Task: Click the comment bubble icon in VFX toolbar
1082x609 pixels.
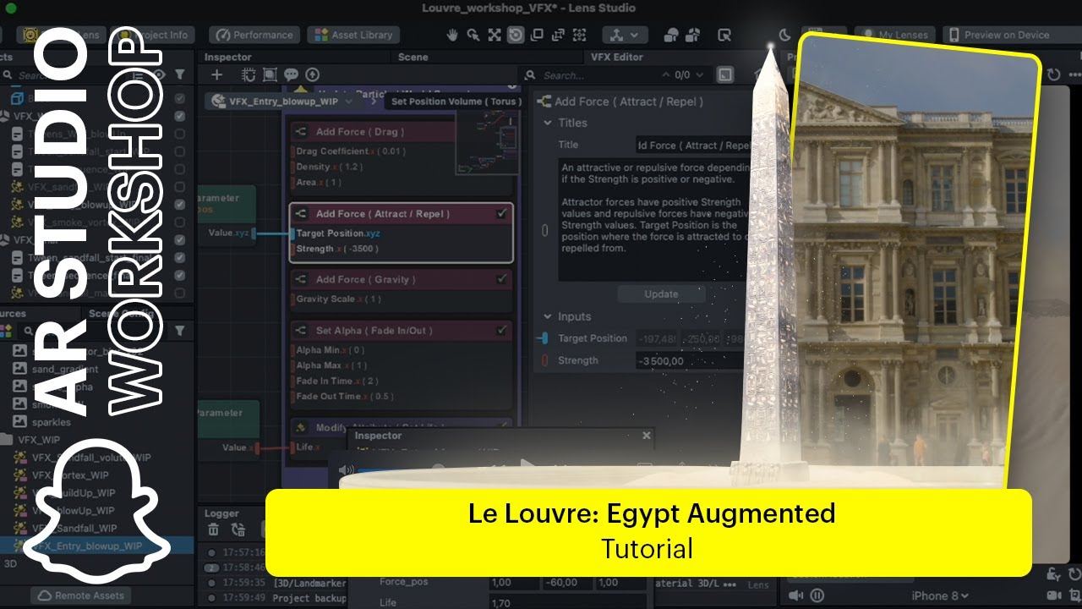Action: click(291, 74)
